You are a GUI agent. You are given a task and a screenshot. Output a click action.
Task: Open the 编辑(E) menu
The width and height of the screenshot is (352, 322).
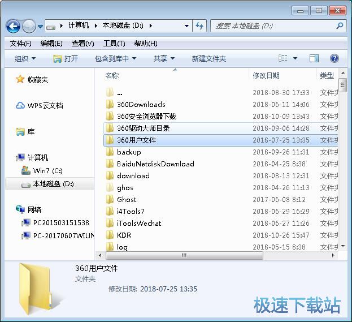pos(51,44)
